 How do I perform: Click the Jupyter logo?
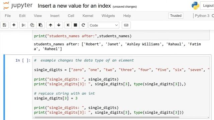pyautogui.click(x=18, y=6)
